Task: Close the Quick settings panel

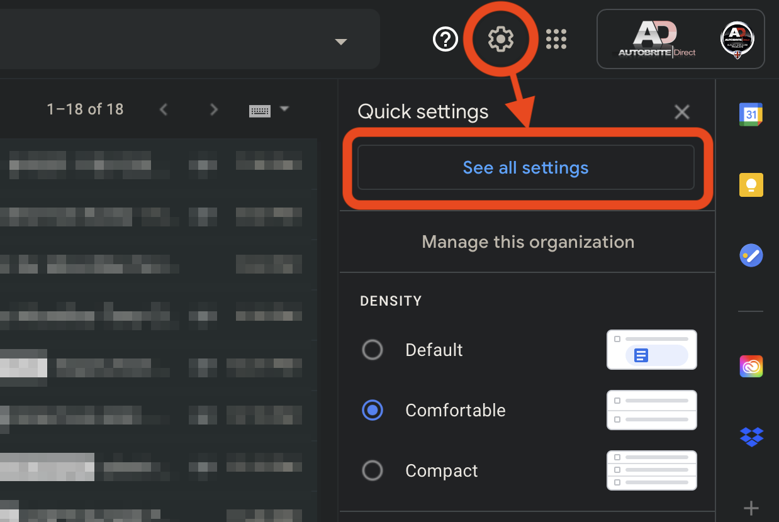Action: (x=682, y=113)
